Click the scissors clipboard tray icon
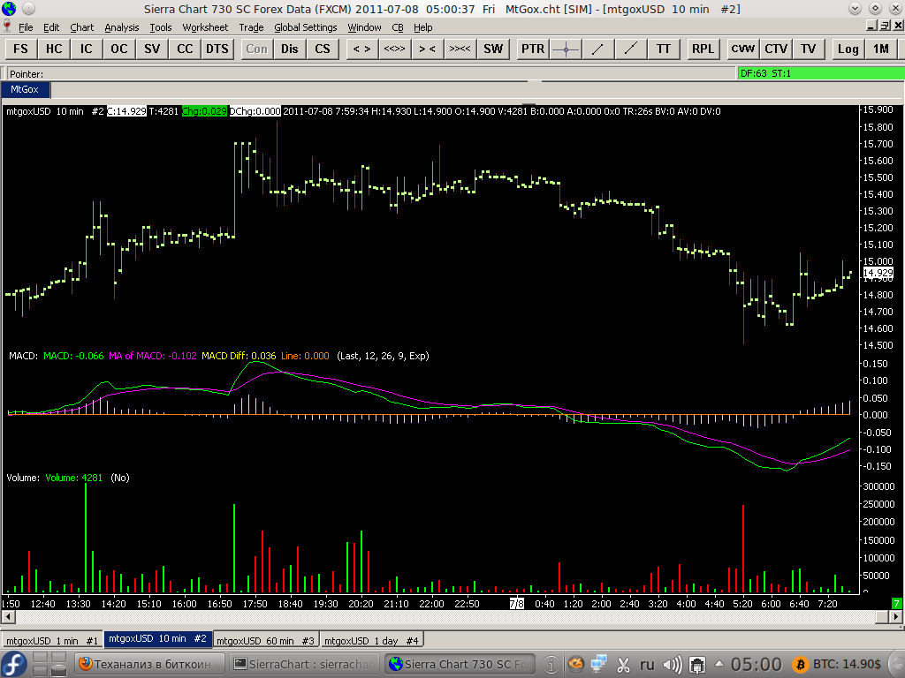Viewport: 905px width, 678px height. pos(623,664)
